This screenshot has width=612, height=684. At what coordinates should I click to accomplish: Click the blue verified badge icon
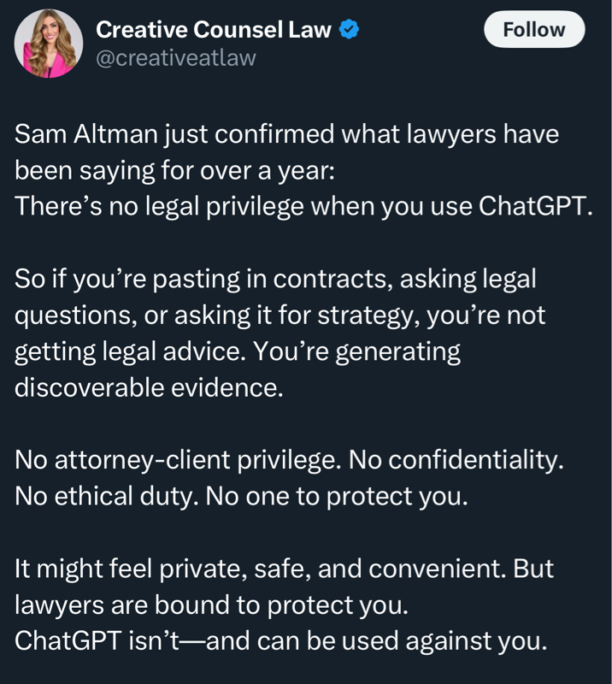point(349,30)
